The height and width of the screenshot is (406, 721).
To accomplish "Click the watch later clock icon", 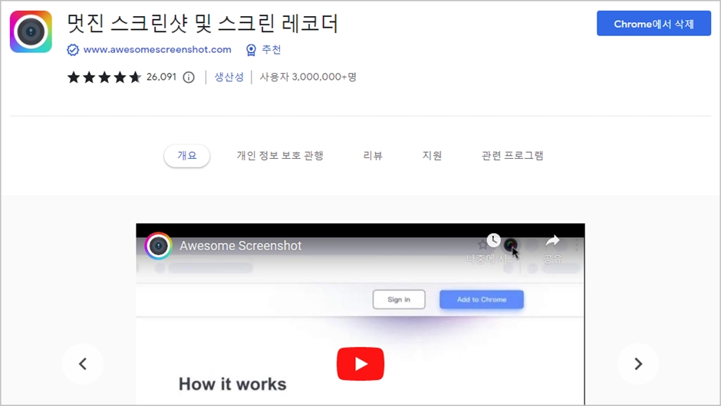I will click(493, 239).
